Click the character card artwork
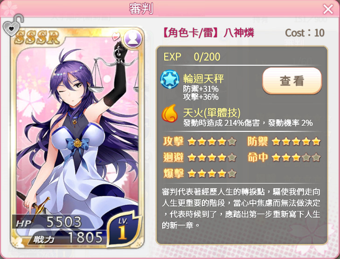The width and height of the screenshot is (340, 259). (77, 138)
